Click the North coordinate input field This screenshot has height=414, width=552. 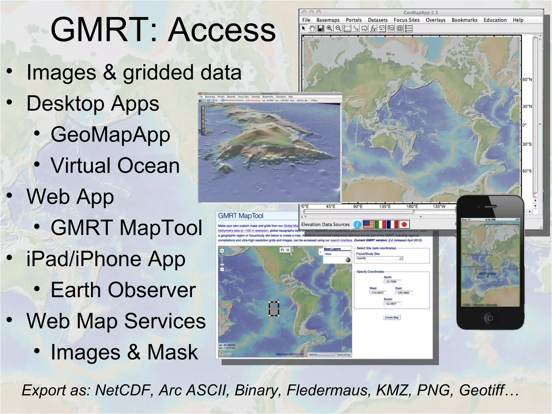coord(392,282)
